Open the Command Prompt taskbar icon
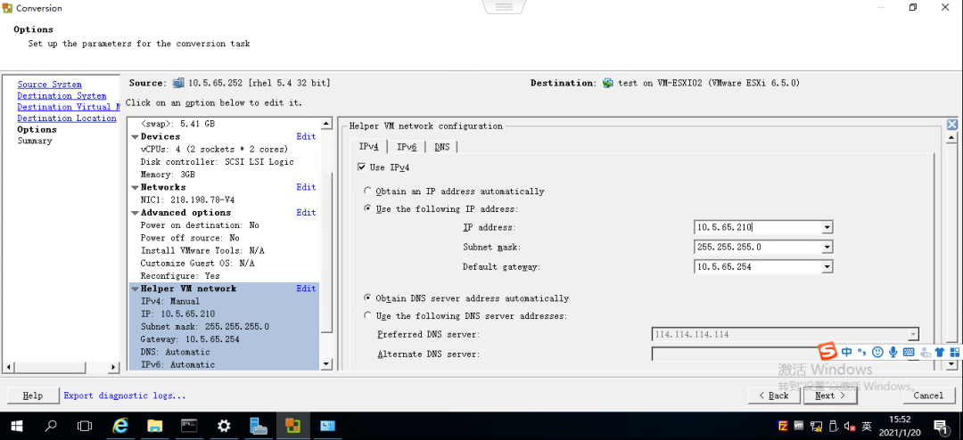The width and height of the screenshot is (963, 440). [189, 426]
